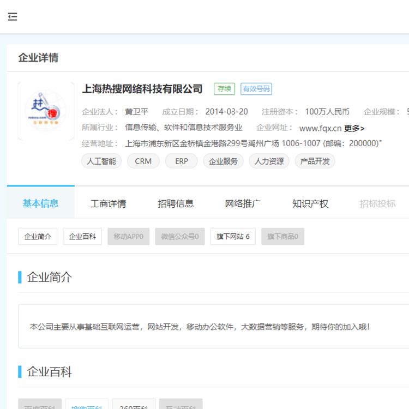The width and height of the screenshot is (409, 409).
Task: Click the 企业详情 page heading
Action: click(x=38, y=58)
